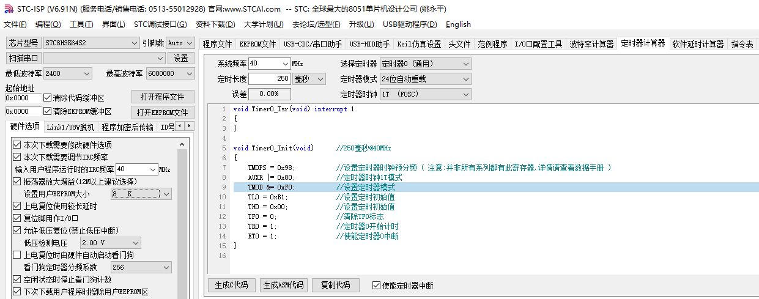Screen dimensions: 759x299
Task: Expand the 定时器模式 dropdown
Action: pos(467,79)
